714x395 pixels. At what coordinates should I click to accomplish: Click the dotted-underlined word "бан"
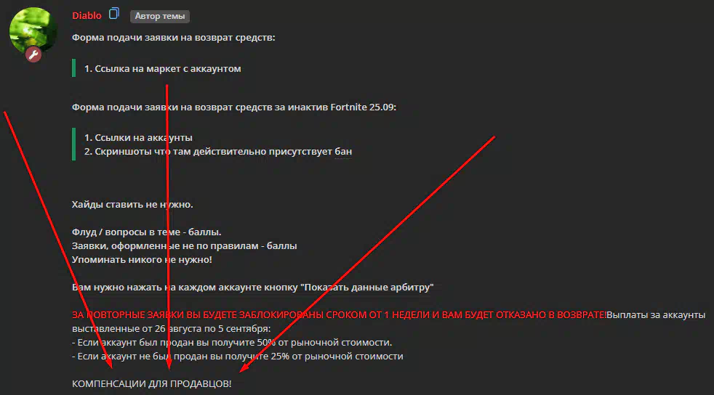(343, 151)
